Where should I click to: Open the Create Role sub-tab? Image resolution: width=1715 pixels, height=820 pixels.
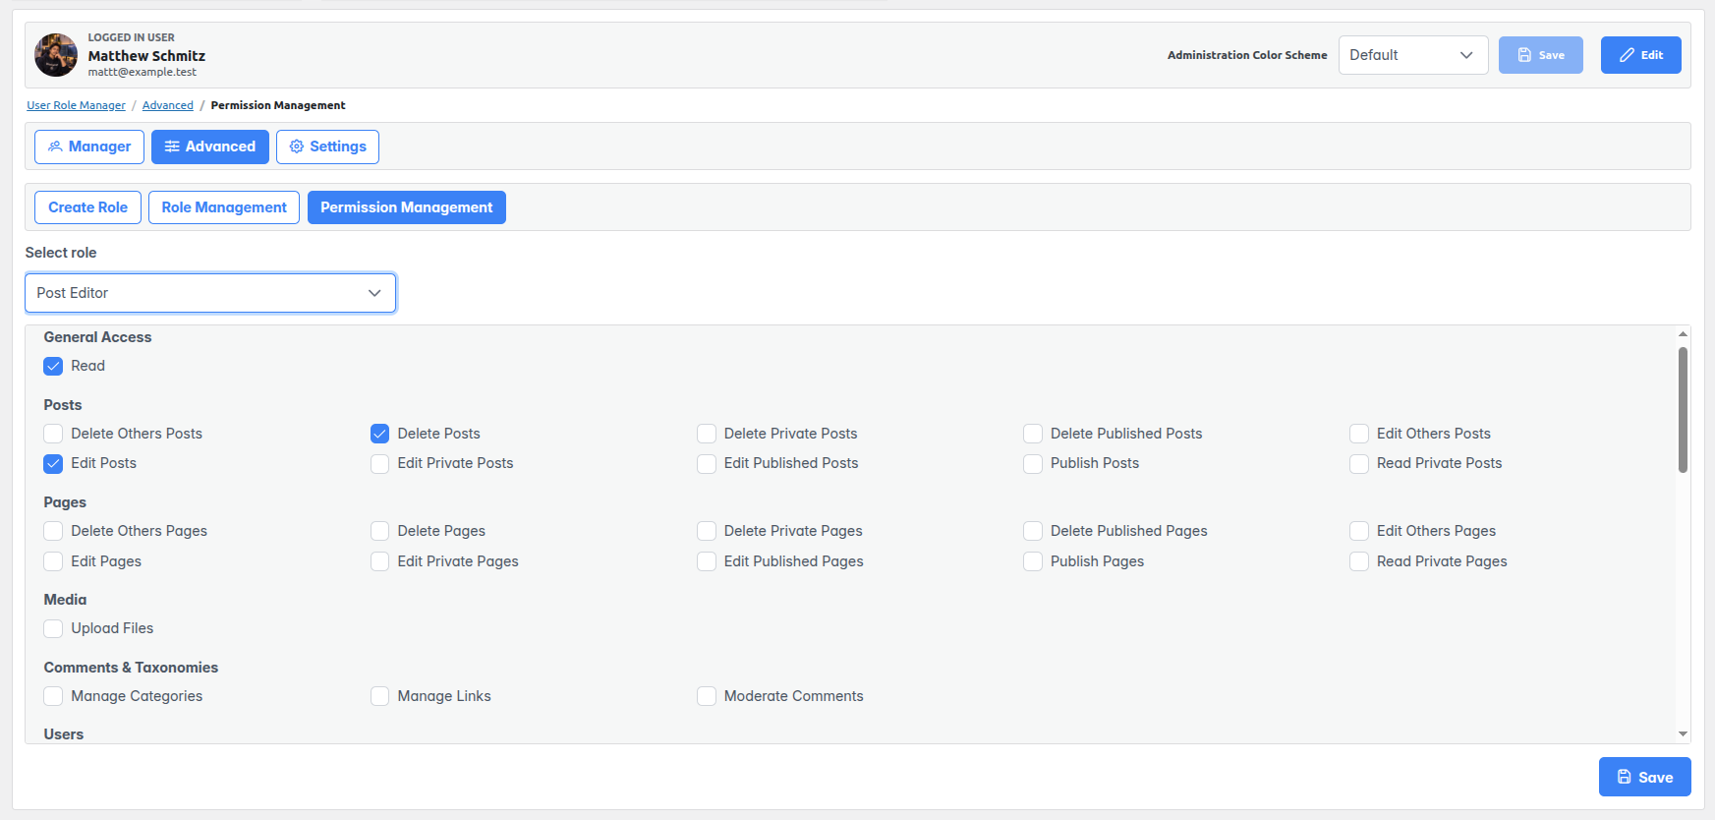click(88, 207)
